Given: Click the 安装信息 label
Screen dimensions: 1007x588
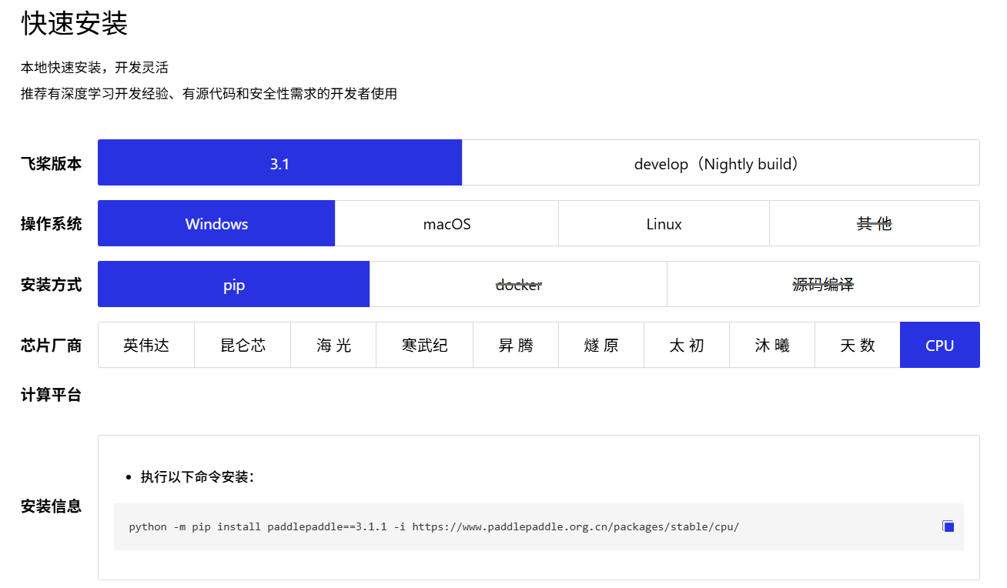Looking at the screenshot, I should tap(51, 506).
